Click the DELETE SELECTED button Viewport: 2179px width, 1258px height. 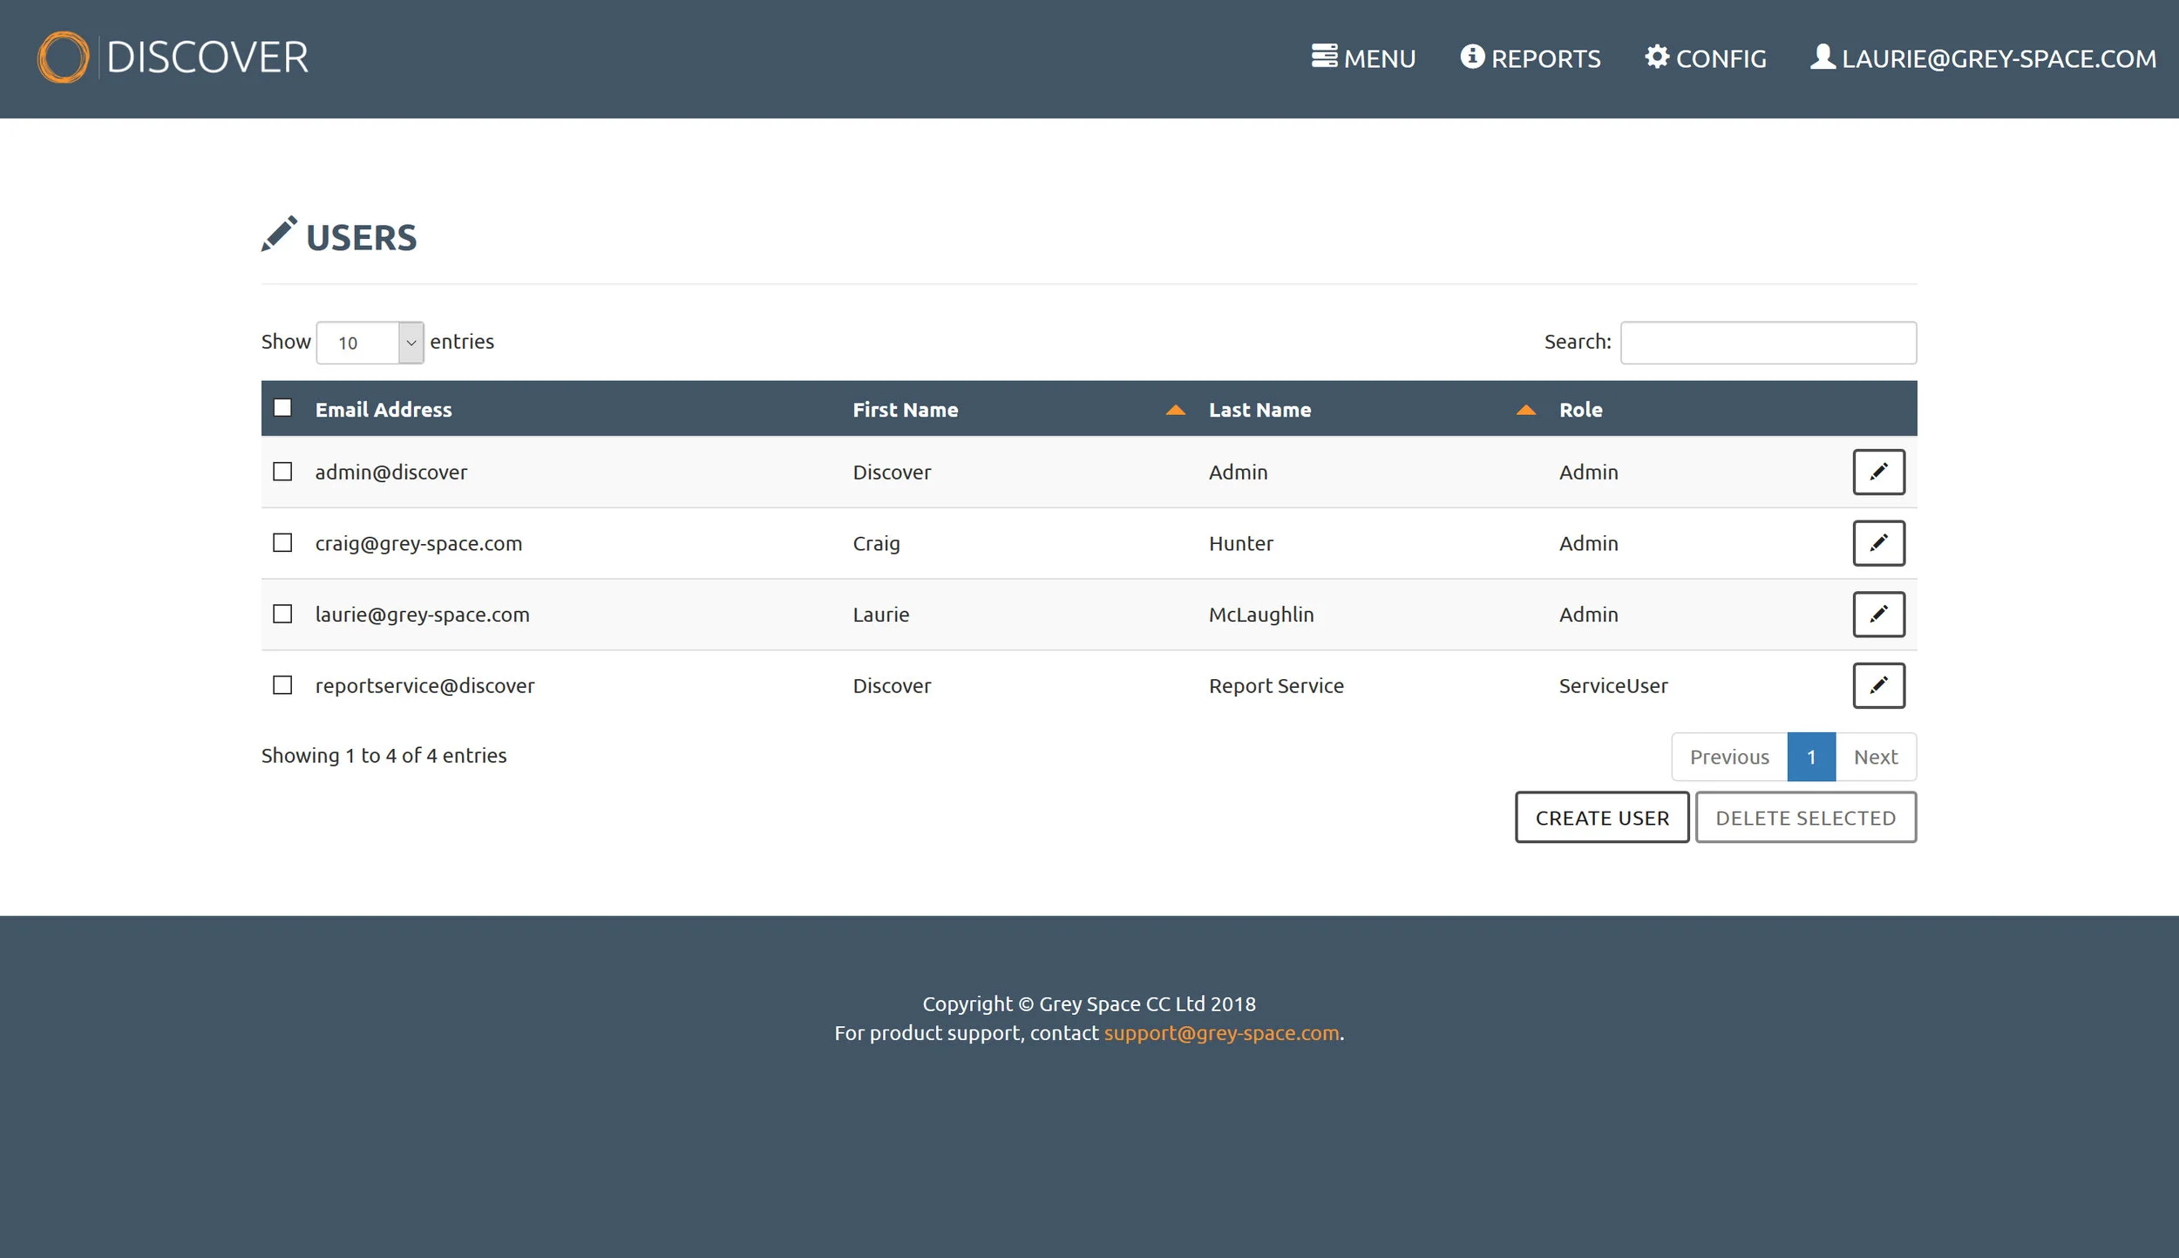pos(1806,818)
